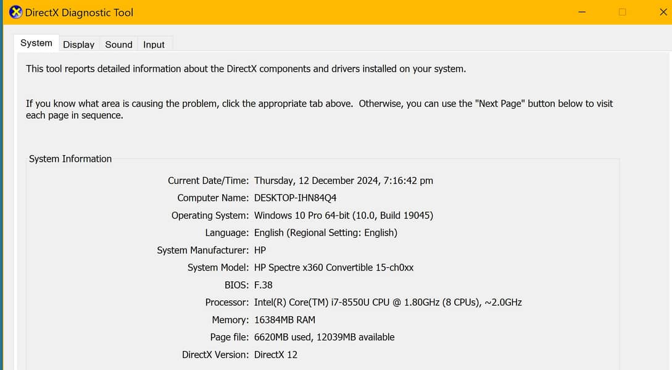Minimize the DirectX Diagnostic Tool window
Viewport: 672px width, 370px height.
(581, 12)
